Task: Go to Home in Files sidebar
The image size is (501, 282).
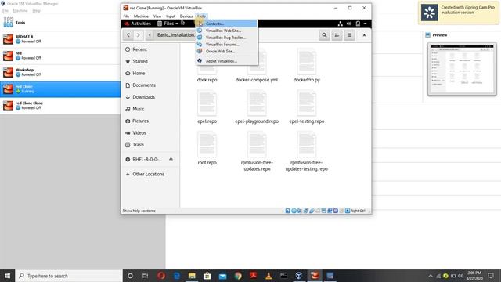Action: click(x=150, y=73)
